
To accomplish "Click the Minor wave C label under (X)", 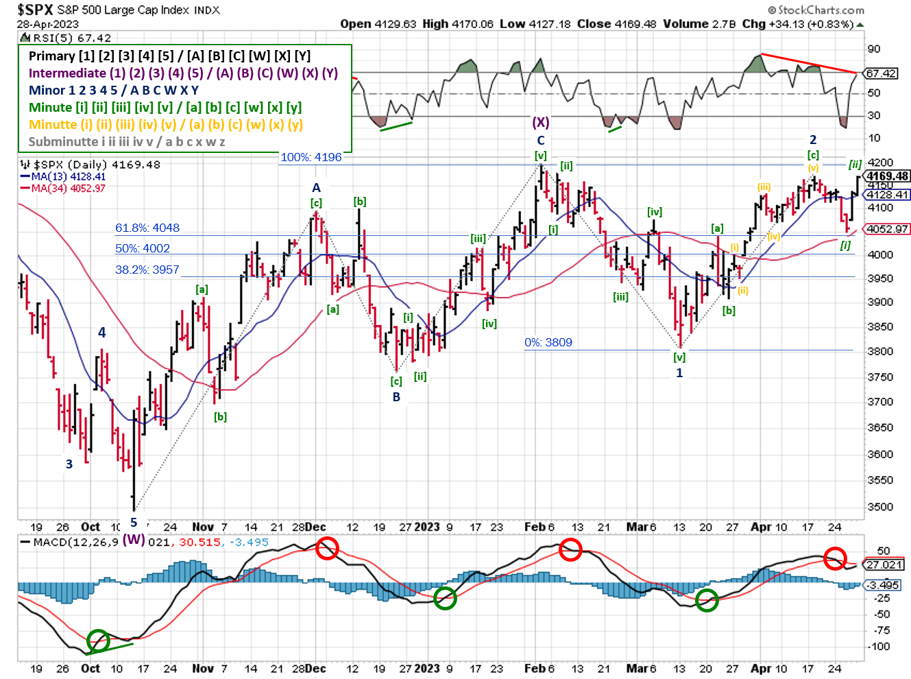I will click(x=541, y=141).
